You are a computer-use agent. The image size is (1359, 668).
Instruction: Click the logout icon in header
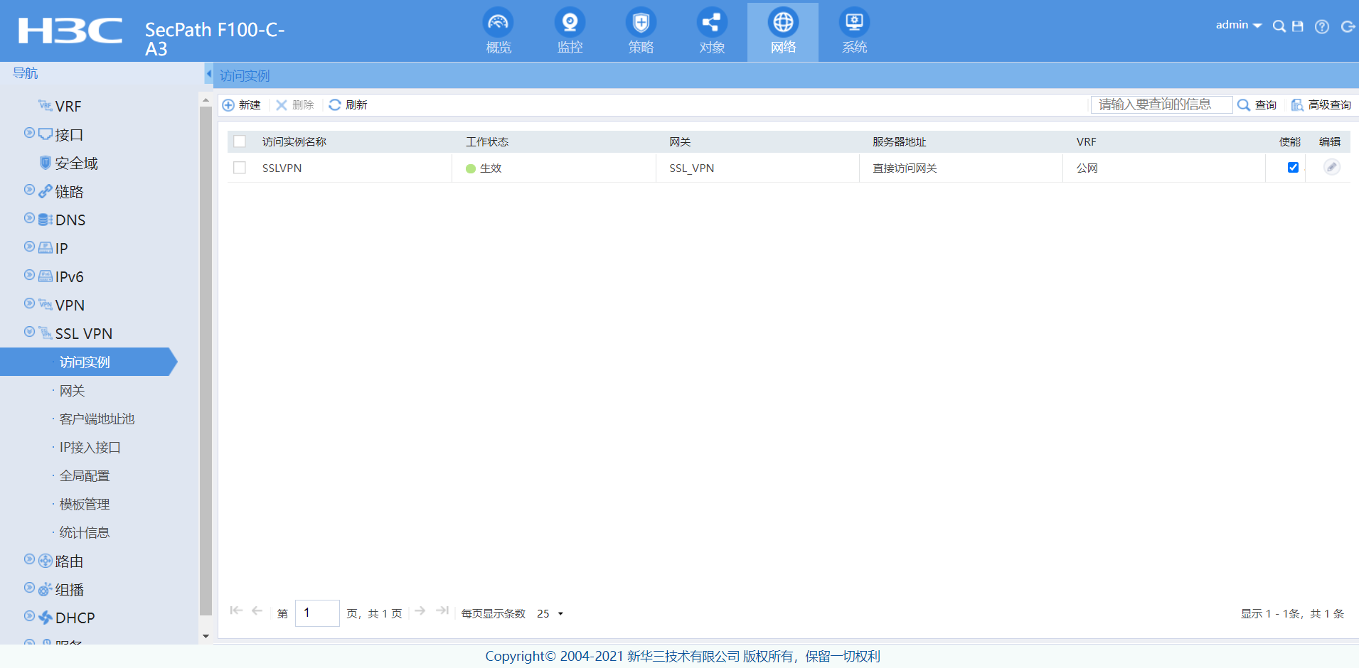[x=1347, y=26]
